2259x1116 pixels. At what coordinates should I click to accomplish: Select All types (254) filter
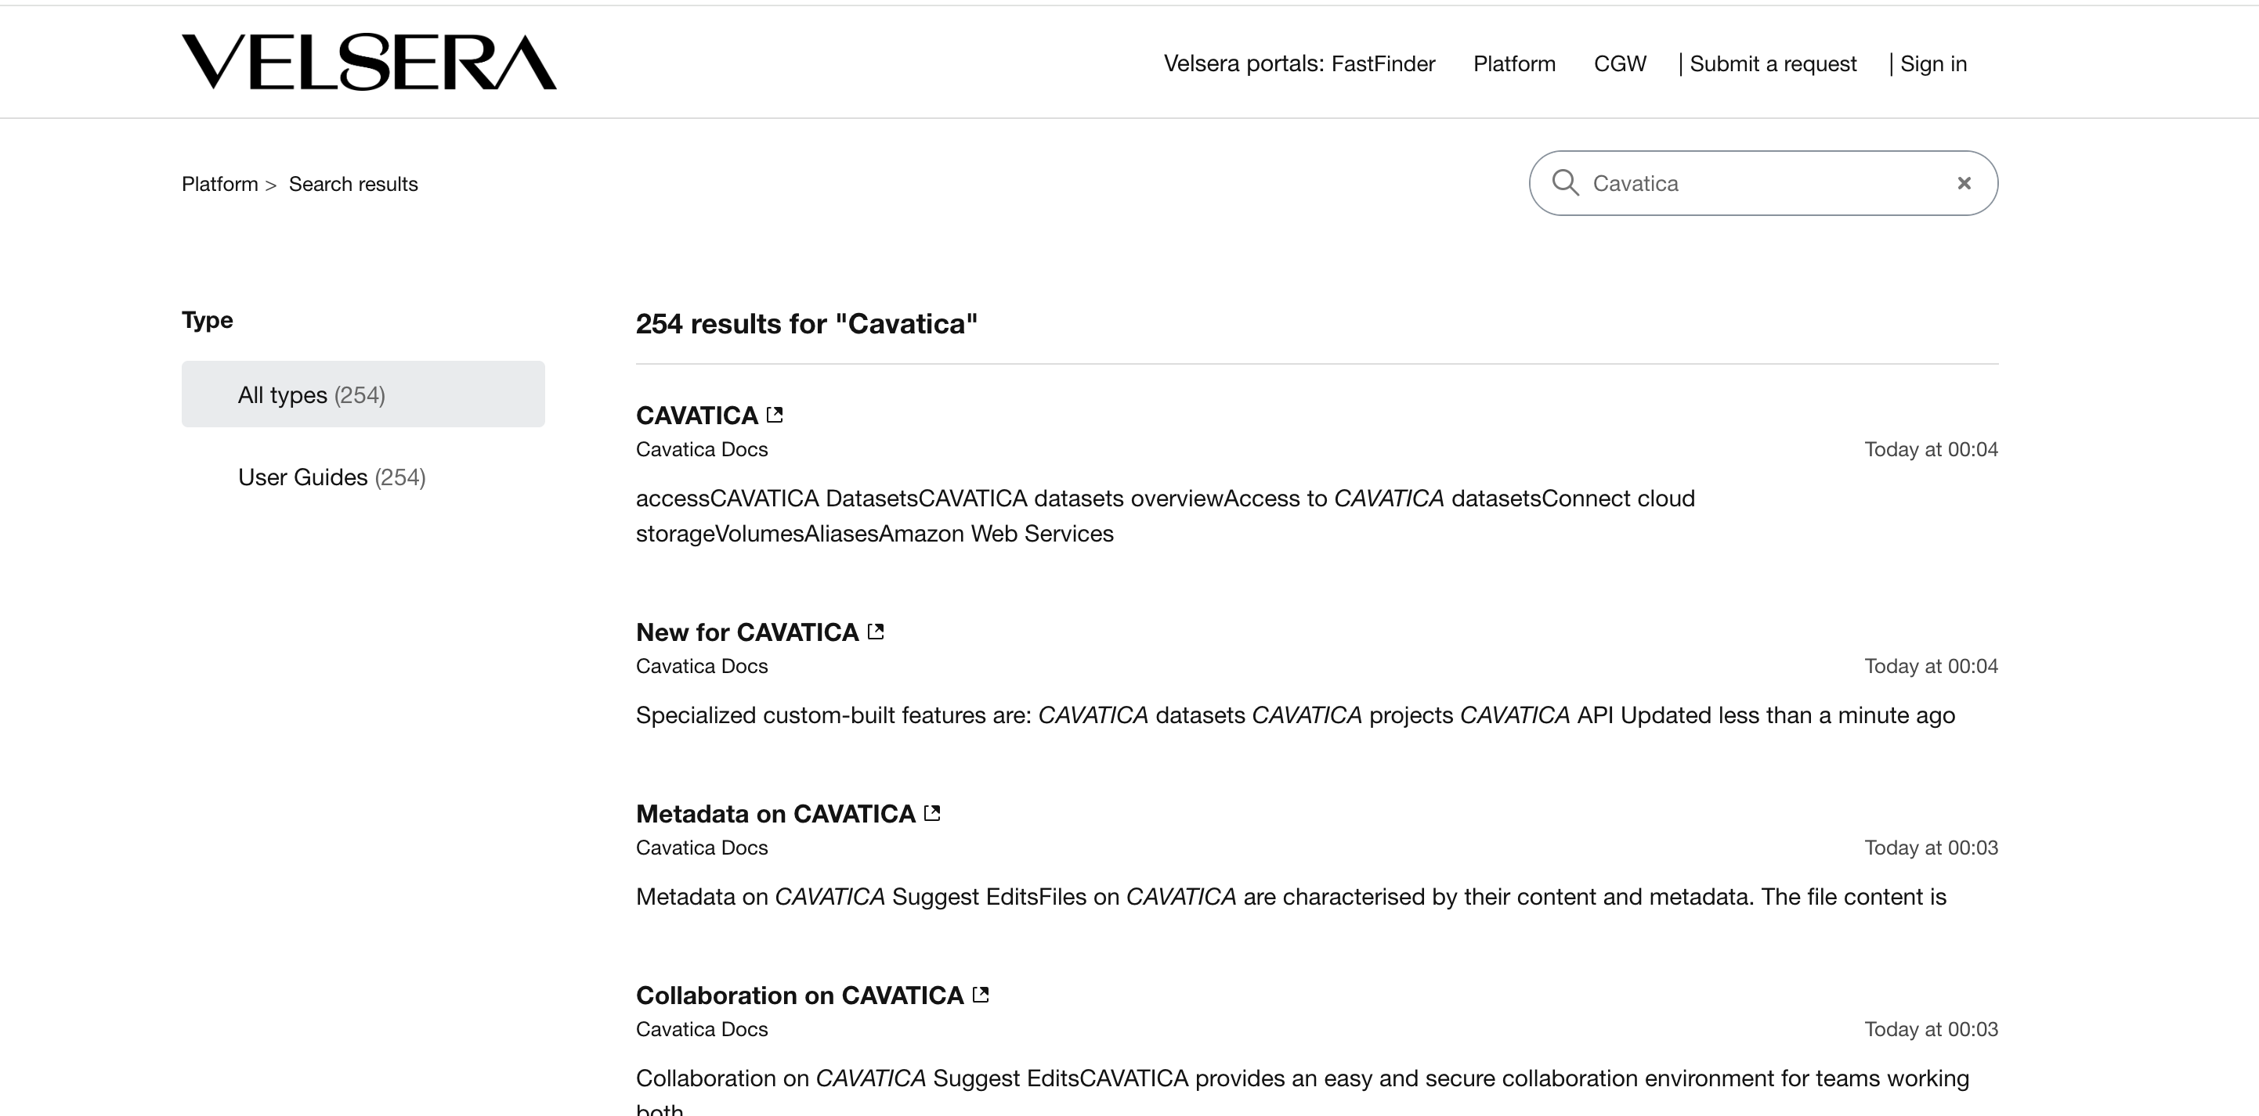[363, 394]
